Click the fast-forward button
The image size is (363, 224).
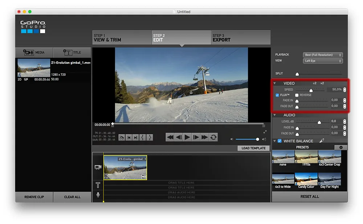[205, 137]
